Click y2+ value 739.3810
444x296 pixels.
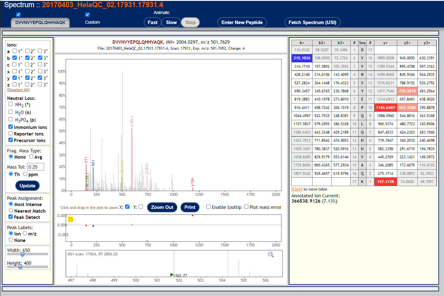[407, 91]
